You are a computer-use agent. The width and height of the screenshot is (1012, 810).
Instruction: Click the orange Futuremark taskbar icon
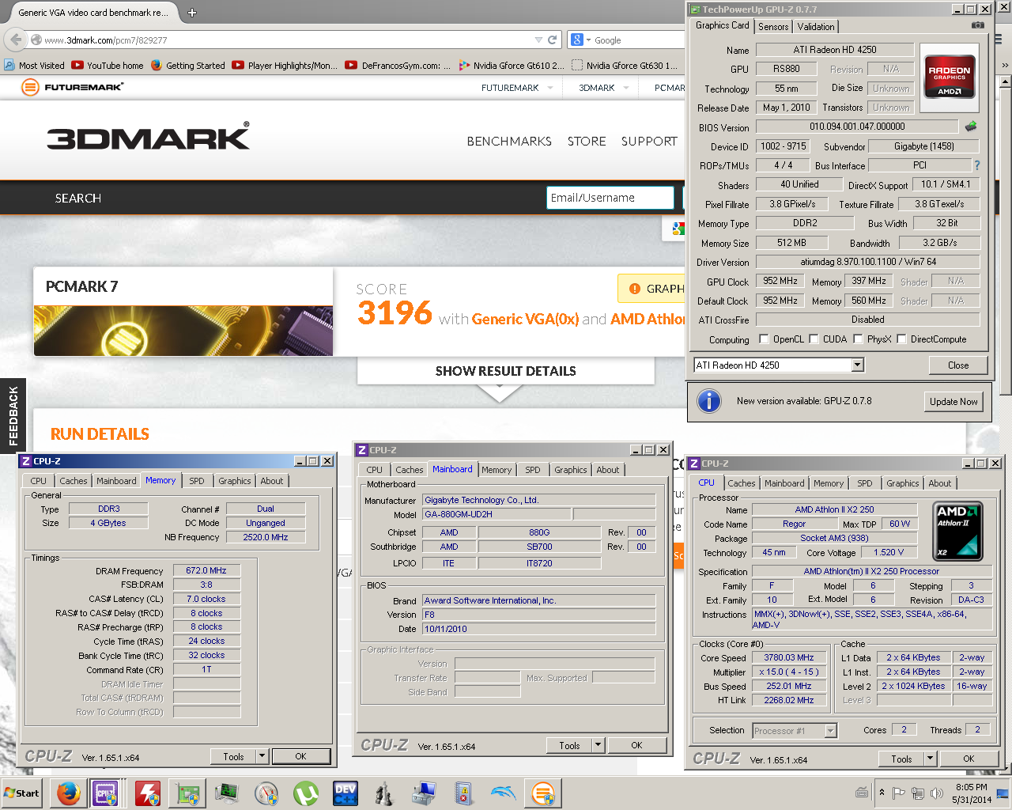click(x=543, y=793)
